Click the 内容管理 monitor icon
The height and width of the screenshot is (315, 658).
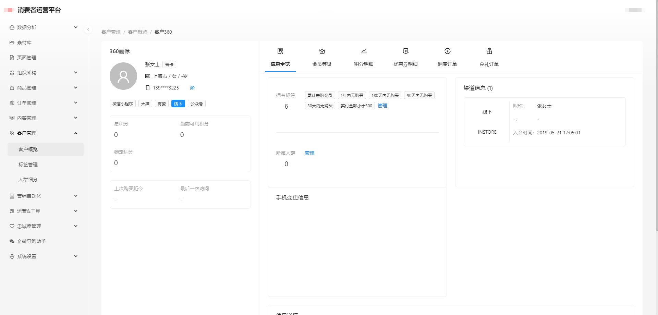pos(12,118)
